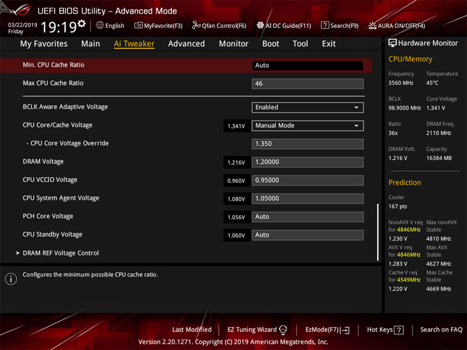Open the BCLK Aware Adaptive Voltage dropdown

pyautogui.click(x=307, y=108)
